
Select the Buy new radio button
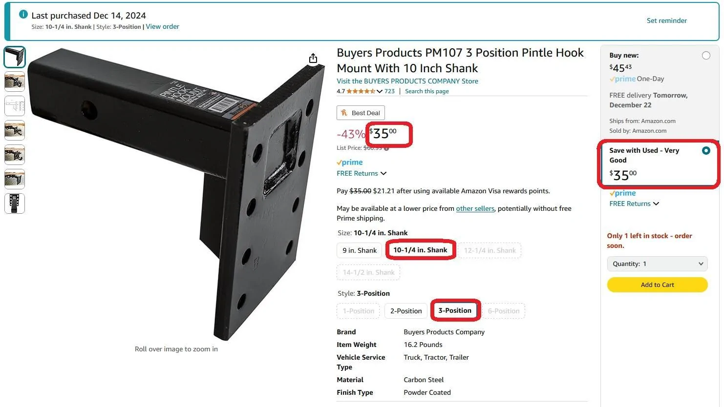(x=706, y=56)
